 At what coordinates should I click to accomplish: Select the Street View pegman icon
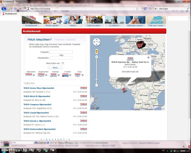point(97,51)
